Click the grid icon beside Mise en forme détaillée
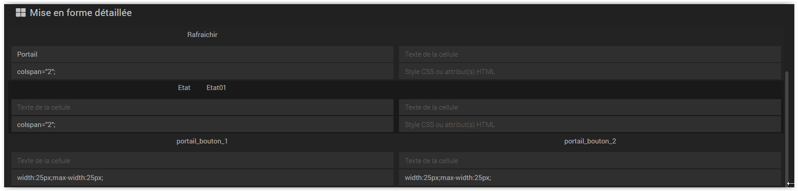This screenshot has width=798, height=191. click(21, 13)
